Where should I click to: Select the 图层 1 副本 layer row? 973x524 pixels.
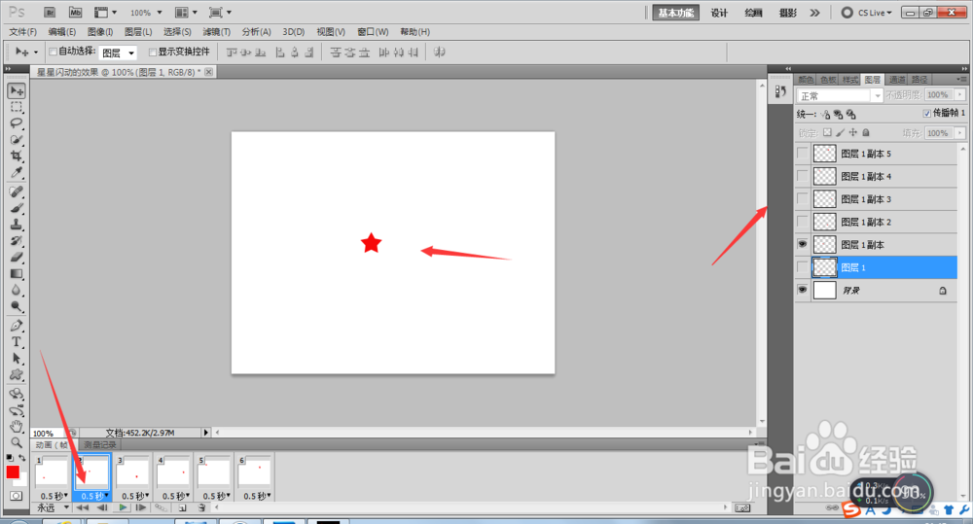tap(877, 244)
